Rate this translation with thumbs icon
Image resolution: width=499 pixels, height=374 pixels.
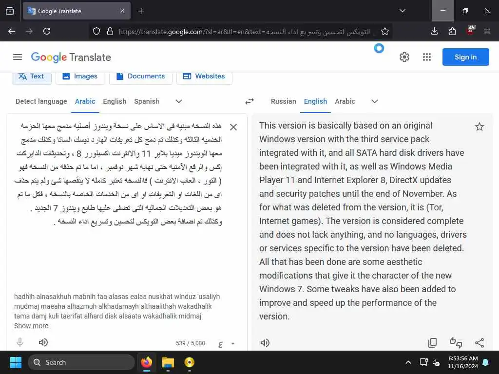coord(456,342)
